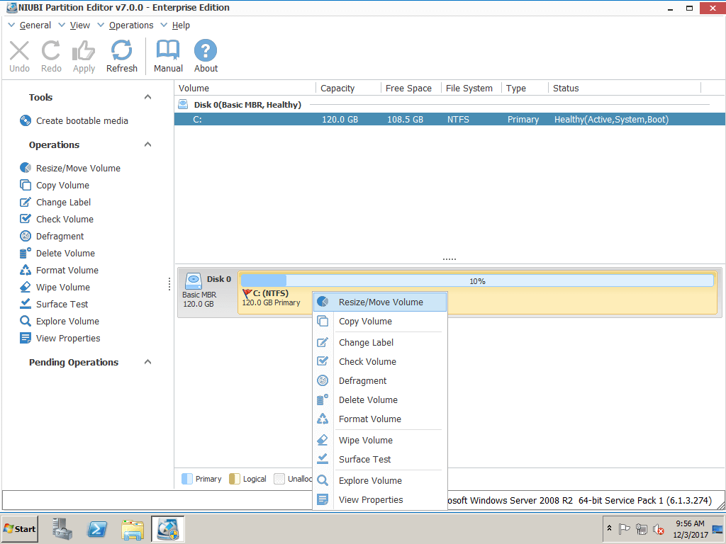Click the File System column header
This screenshot has width=726, height=544.
click(x=471, y=88)
